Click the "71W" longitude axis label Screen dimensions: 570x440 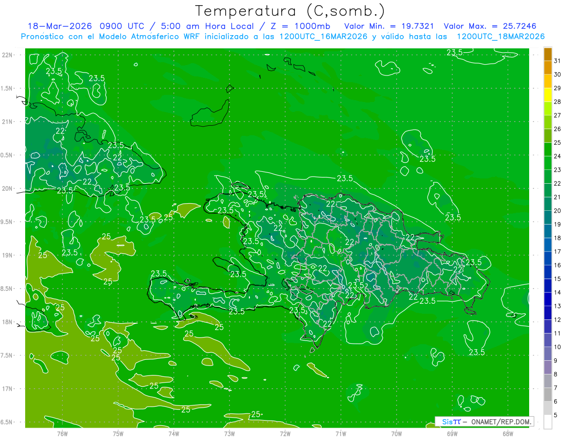[341, 433]
